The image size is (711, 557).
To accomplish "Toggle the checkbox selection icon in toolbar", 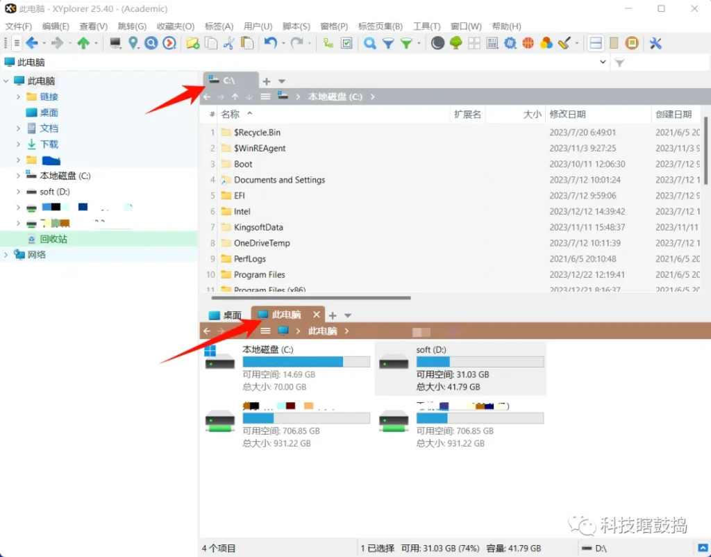I will [346, 43].
